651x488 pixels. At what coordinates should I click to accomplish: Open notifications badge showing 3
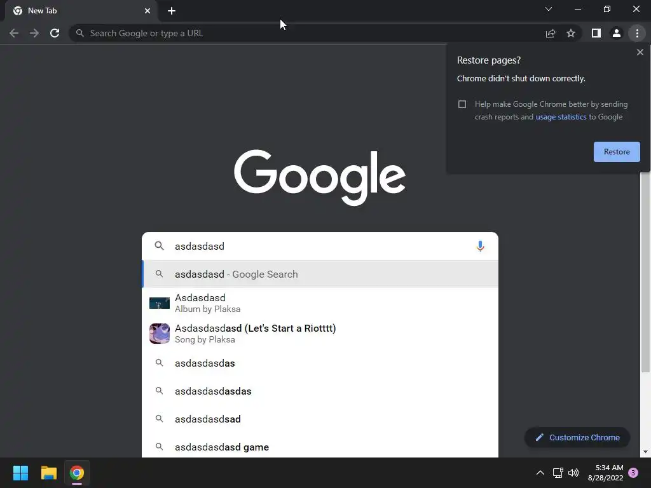click(633, 473)
